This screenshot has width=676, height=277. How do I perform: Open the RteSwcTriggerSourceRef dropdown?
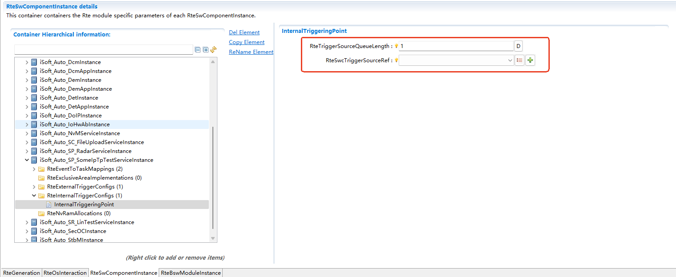[510, 60]
